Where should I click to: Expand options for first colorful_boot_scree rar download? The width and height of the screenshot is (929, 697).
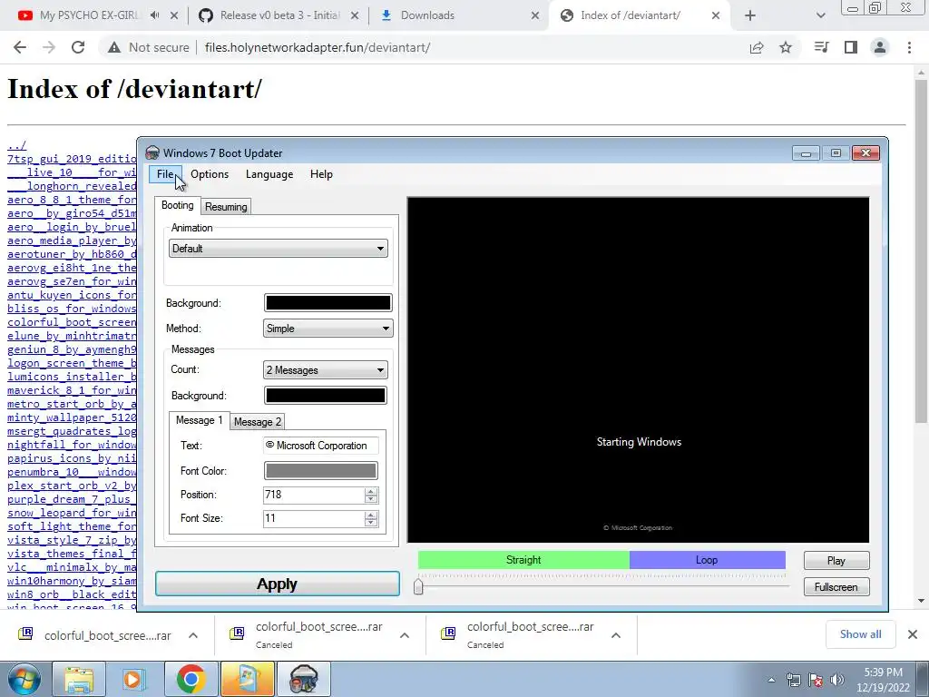pyautogui.click(x=193, y=635)
